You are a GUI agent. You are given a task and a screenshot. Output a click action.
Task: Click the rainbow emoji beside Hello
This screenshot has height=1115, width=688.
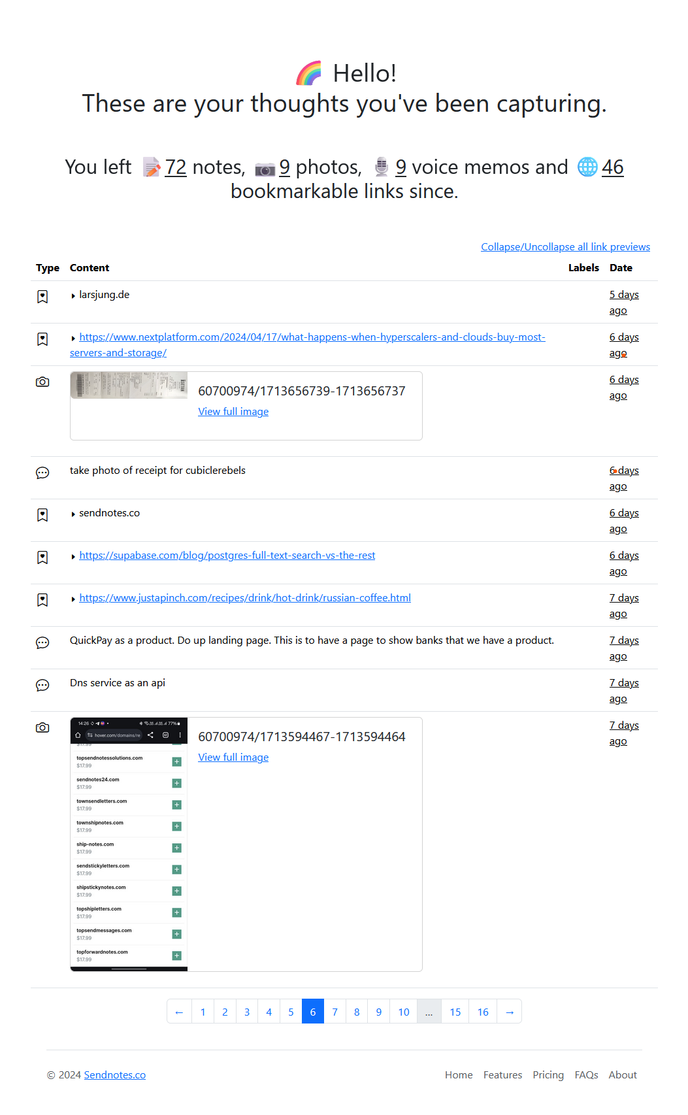309,73
